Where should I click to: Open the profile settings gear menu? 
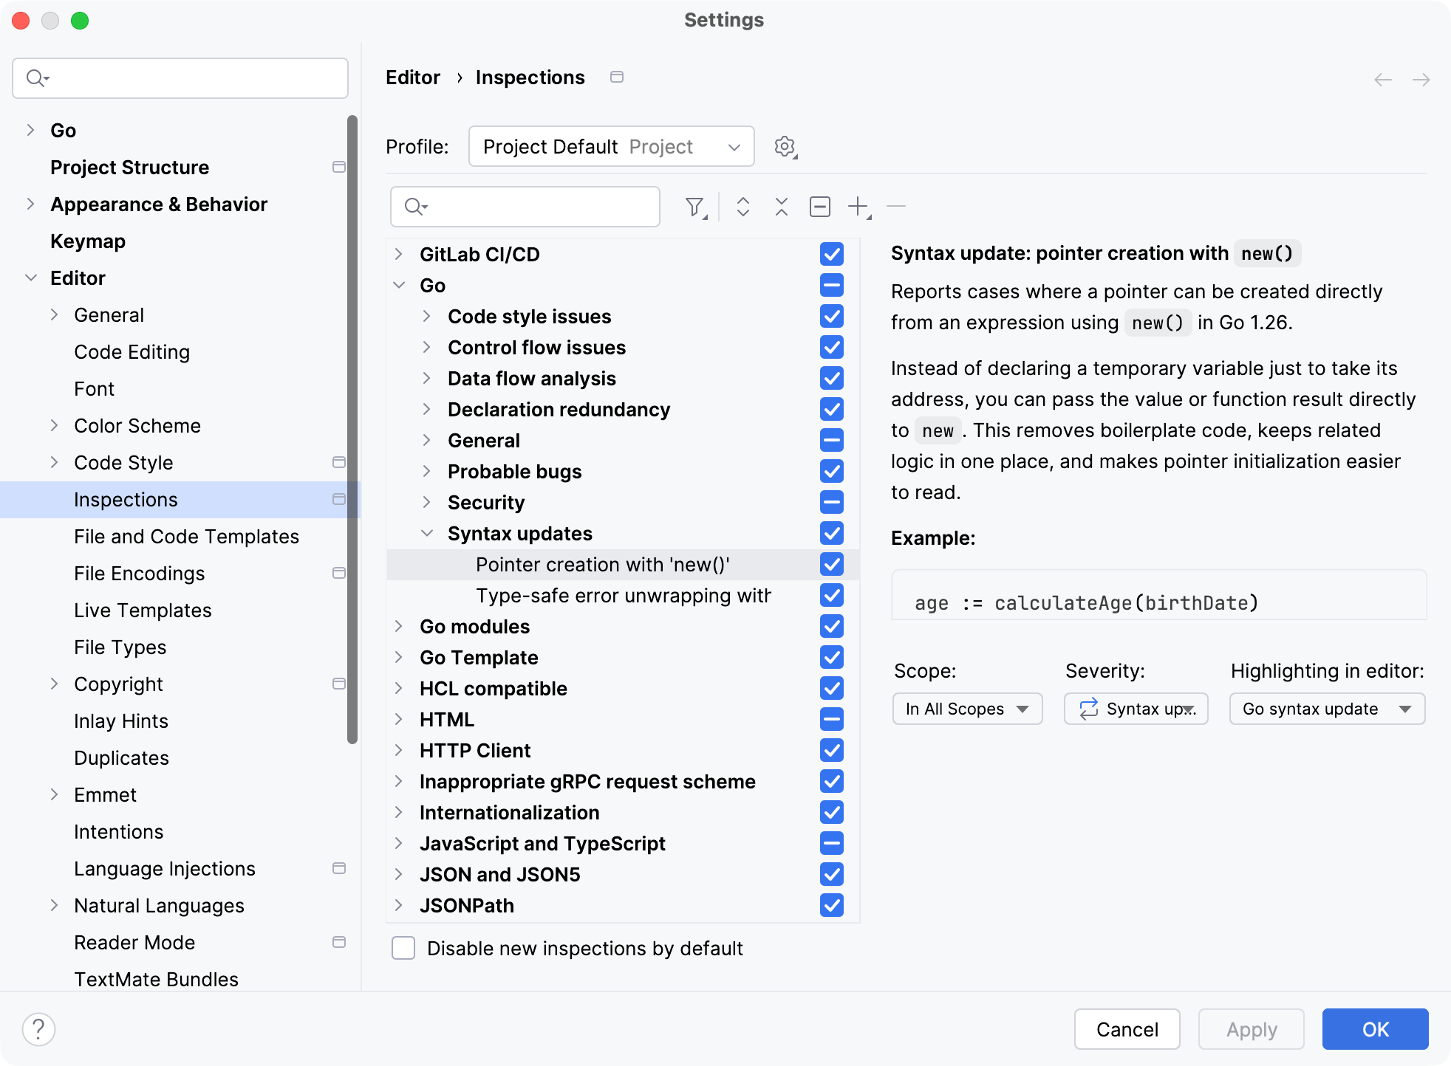pyautogui.click(x=785, y=146)
